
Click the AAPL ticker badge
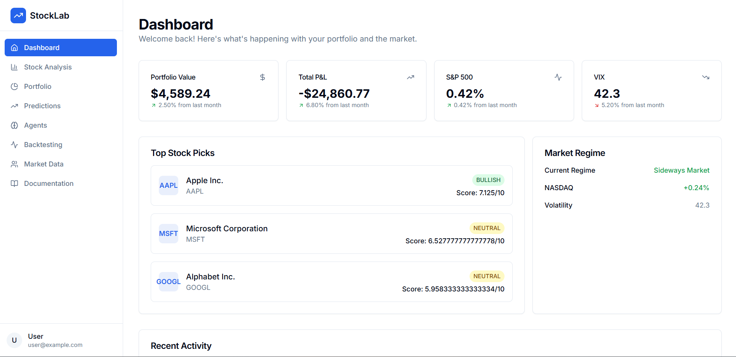coord(169,185)
